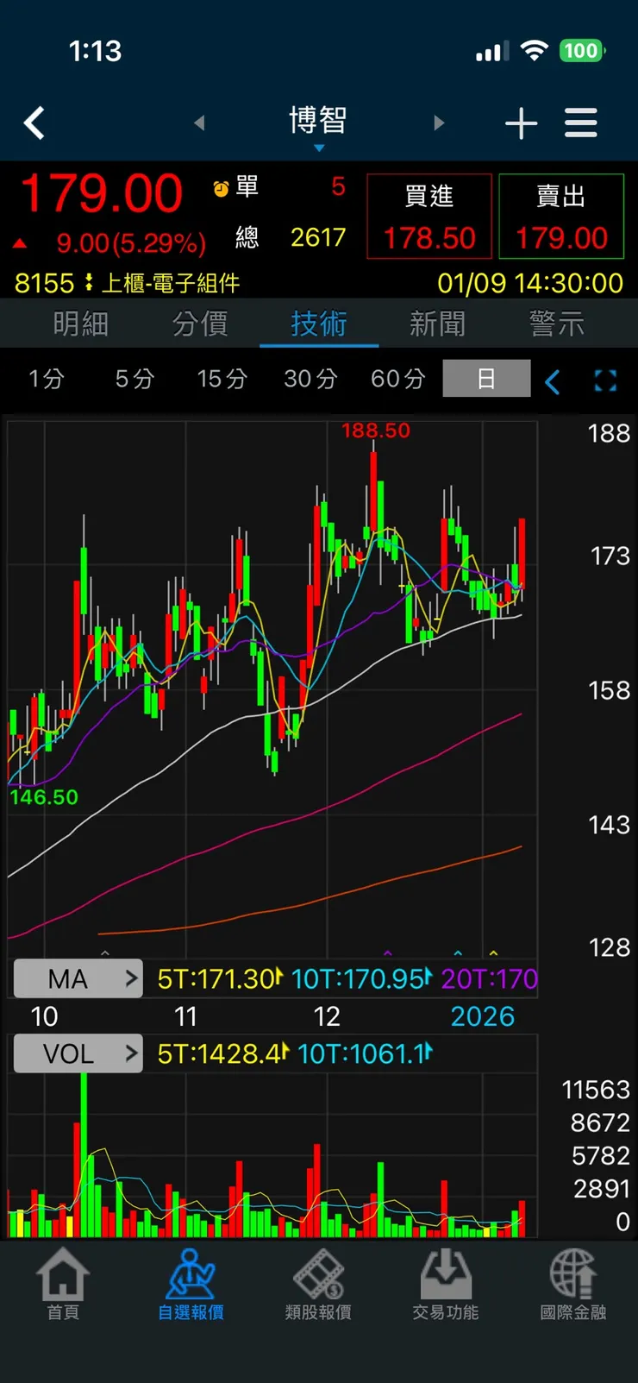
Task: Go to next stock with right triangle
Action: coord(439,123)
